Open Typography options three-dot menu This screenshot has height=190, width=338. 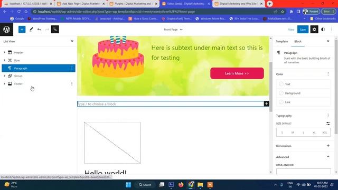[328, 116]
